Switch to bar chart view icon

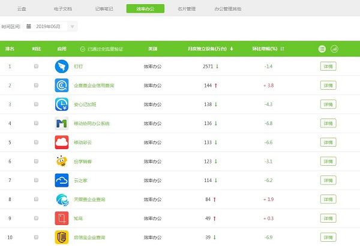coord(334,49)
